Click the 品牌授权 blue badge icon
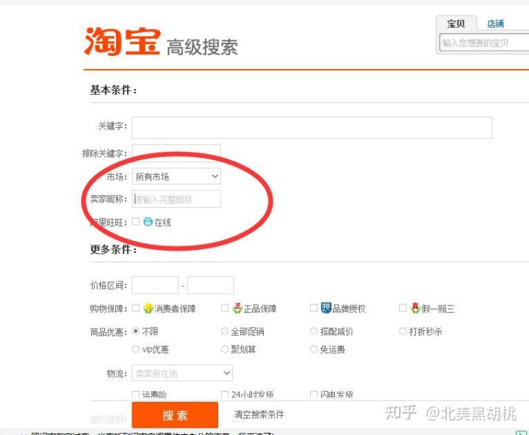Image resolution: width=529 pixels, height=435 pixels. point(326,307)
